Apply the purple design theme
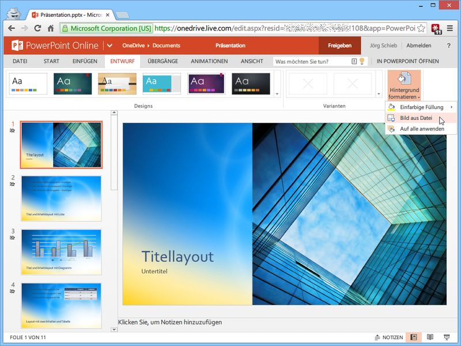The width and height of the screenshot is (461, 346). click(206, 84)
